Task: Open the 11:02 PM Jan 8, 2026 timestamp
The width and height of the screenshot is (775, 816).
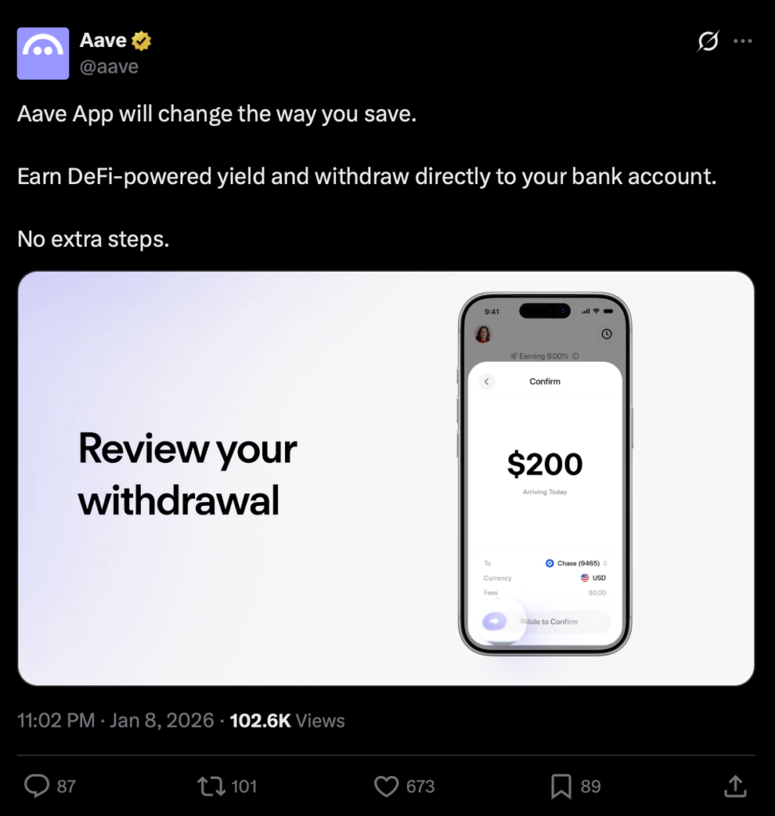Action: point(115,720)
